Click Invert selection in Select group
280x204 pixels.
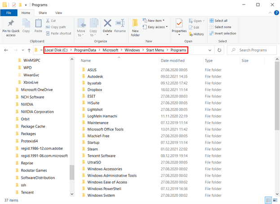[225, 33]
